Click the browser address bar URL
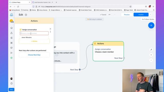Image resolution: width=164 pixels, height=92 pixels. [66, 7]
